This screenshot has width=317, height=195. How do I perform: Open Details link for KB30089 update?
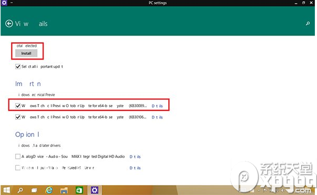[x=157, y=106]
